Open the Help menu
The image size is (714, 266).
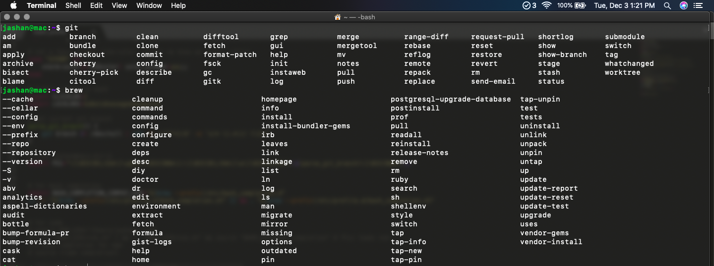click(178, 5)
